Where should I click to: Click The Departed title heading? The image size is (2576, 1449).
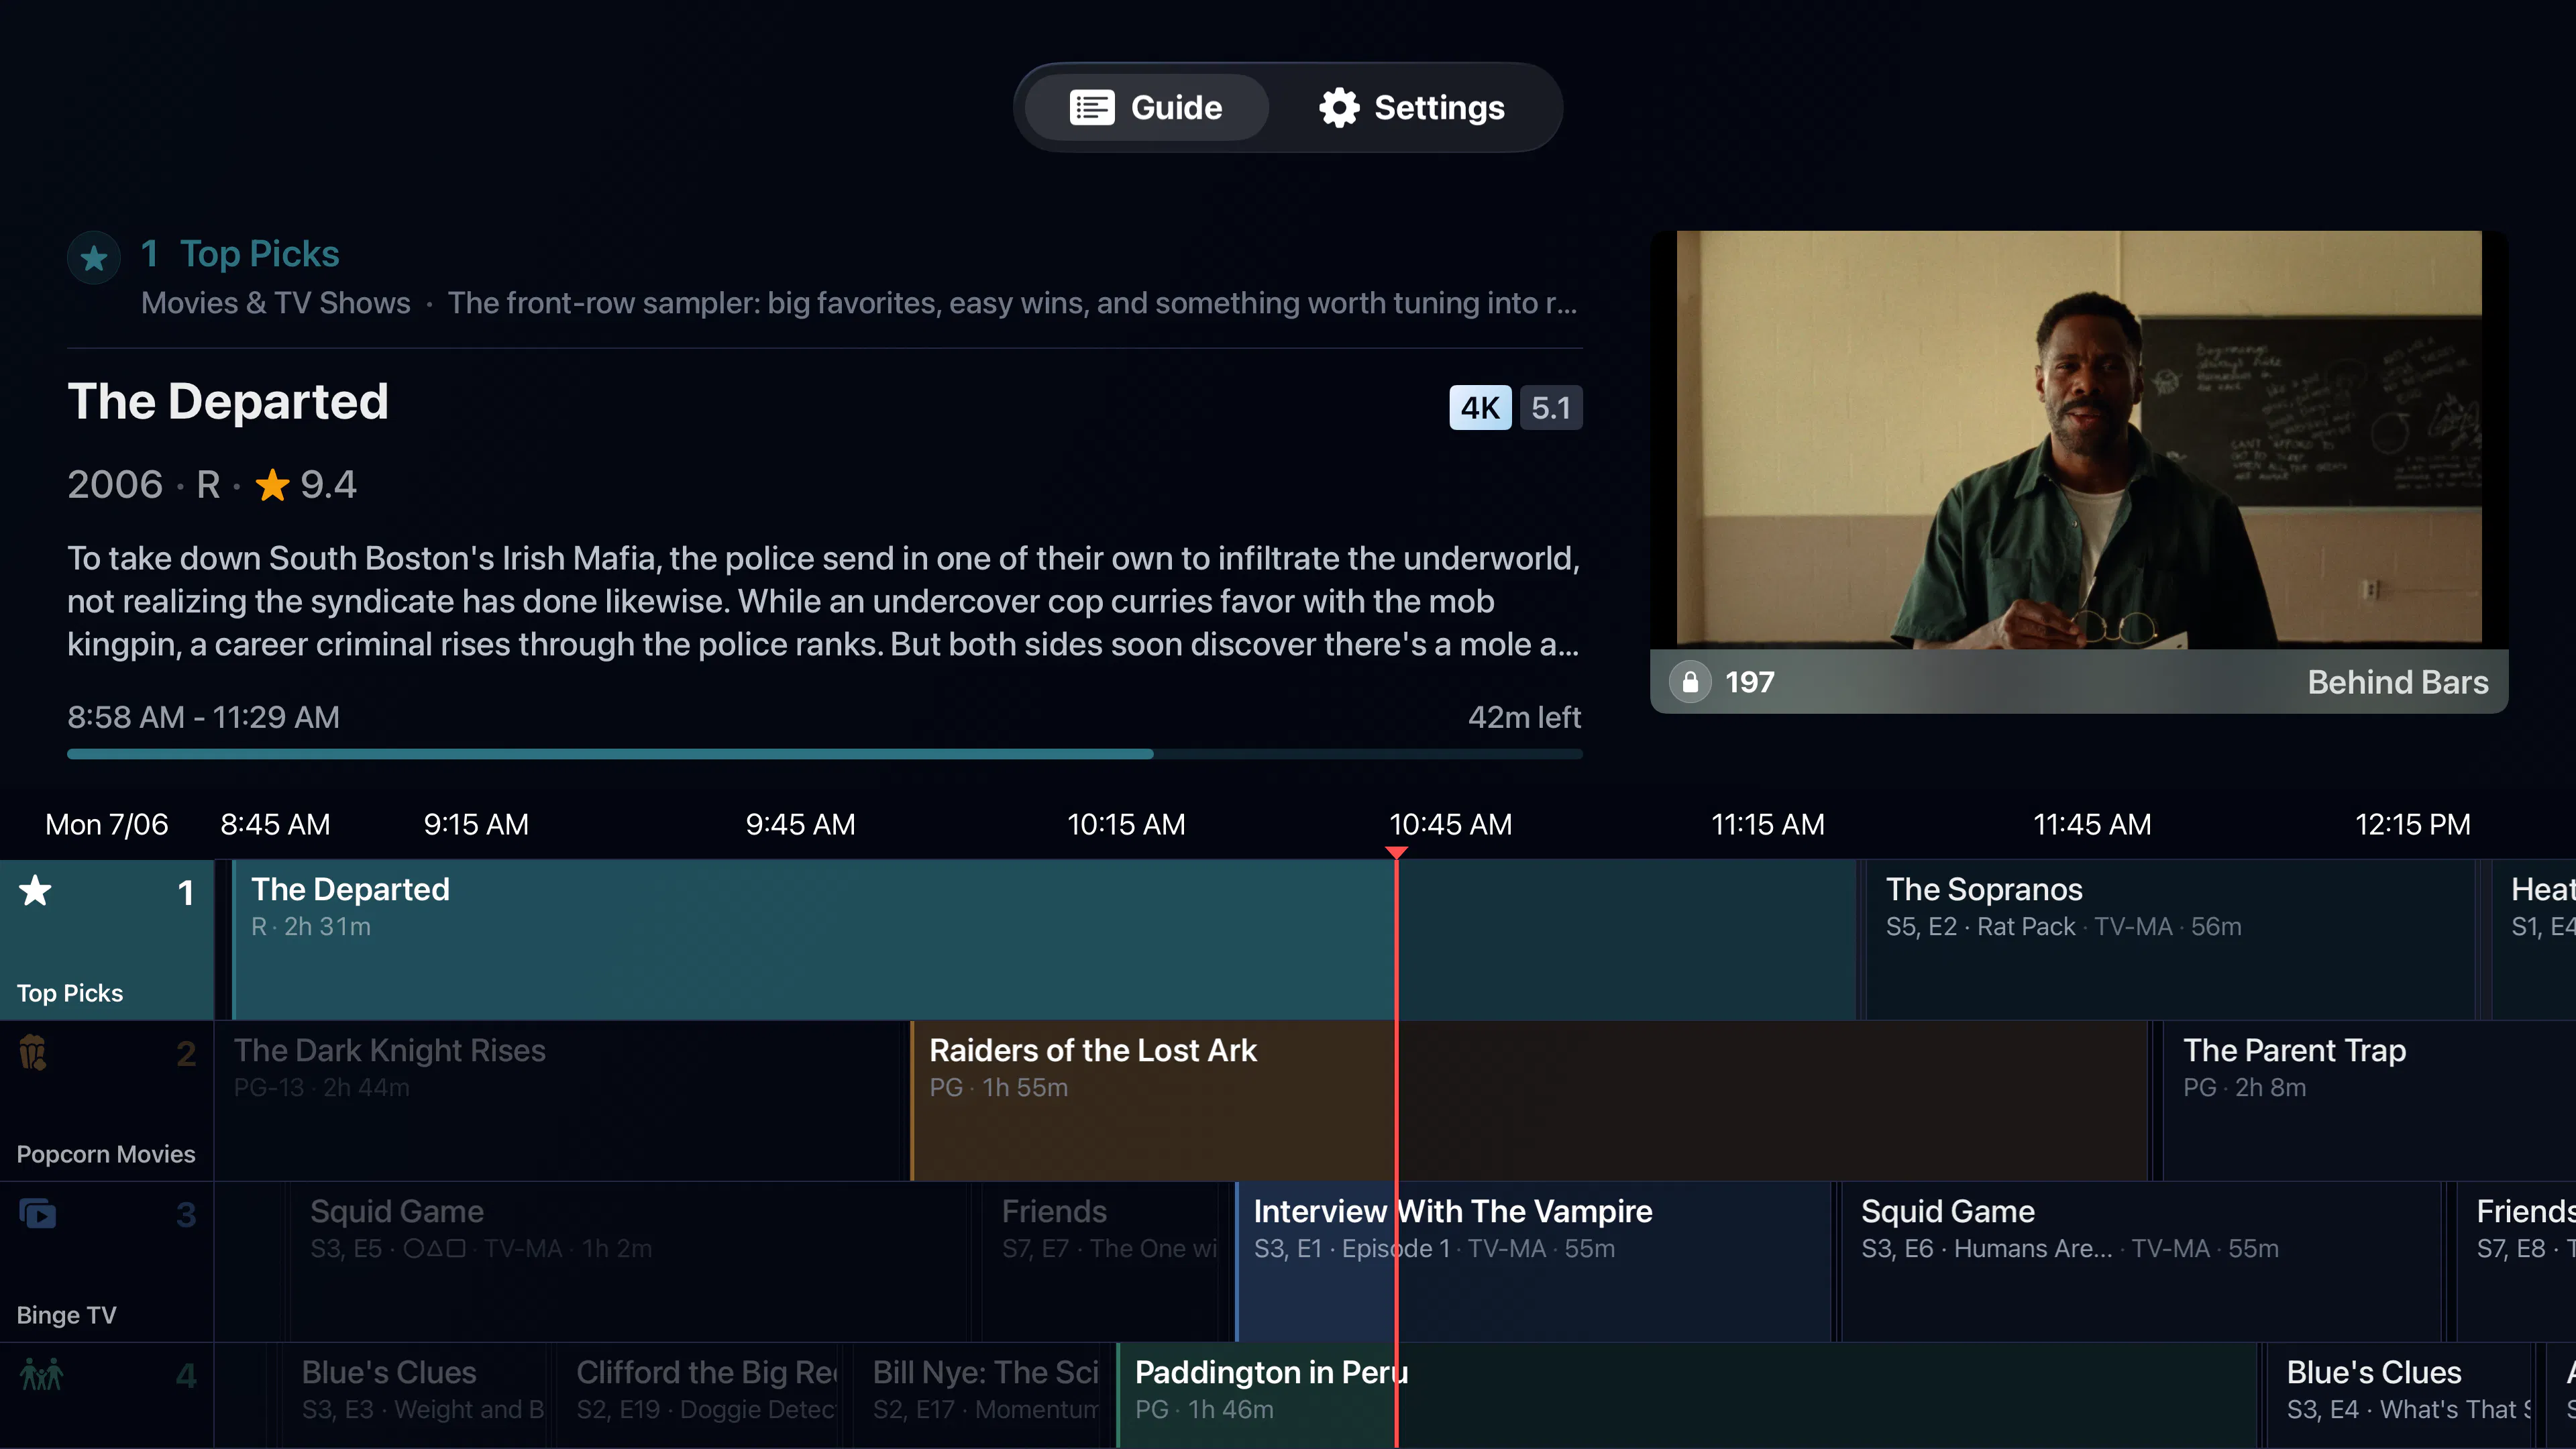tap(228, 402)
